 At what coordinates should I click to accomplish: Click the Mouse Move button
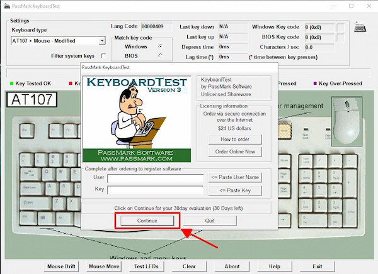click(104, 266)
